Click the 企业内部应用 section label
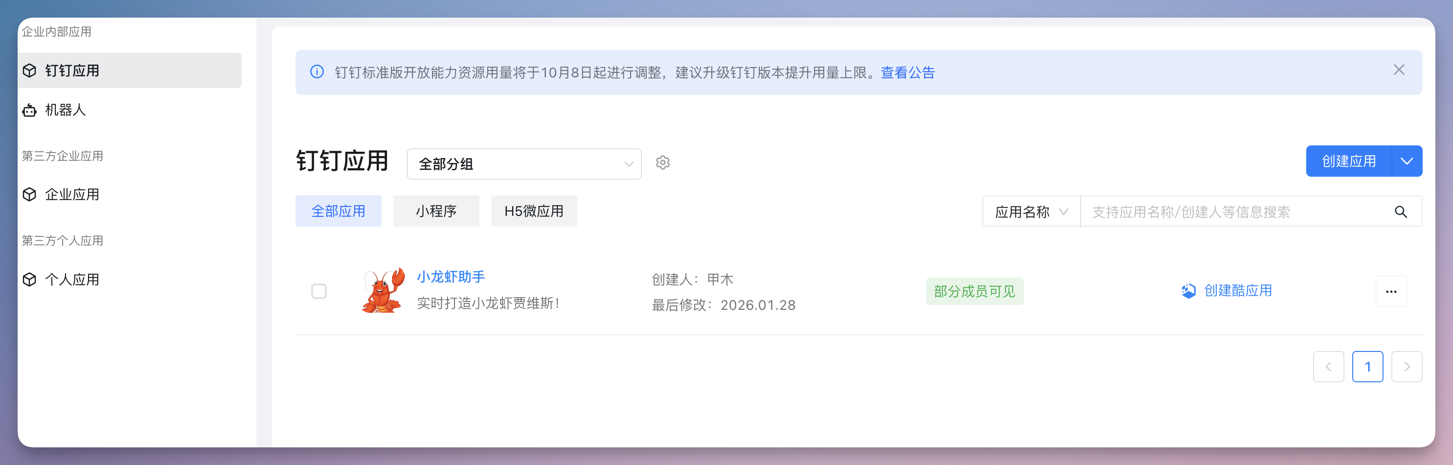Viewport: 1453px width, 465px height. pyautogui.click(x=56, y=32)
